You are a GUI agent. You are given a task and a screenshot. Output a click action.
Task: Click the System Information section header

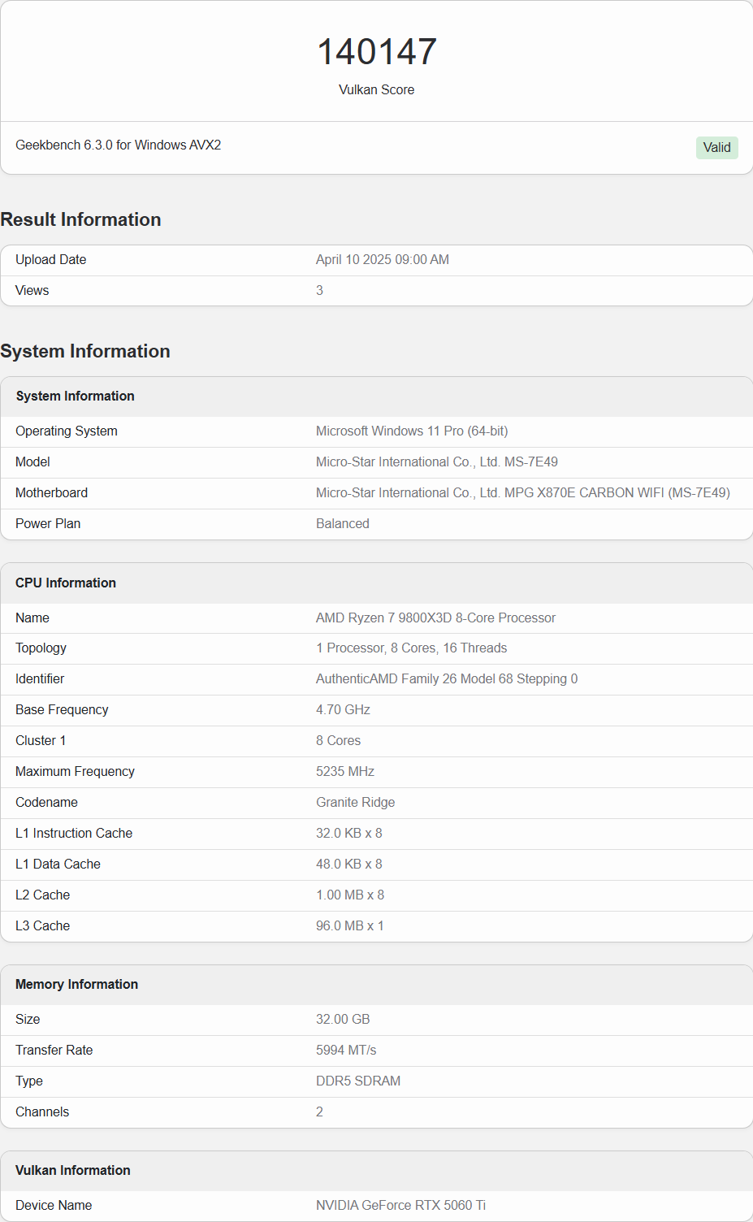point(84,351)
